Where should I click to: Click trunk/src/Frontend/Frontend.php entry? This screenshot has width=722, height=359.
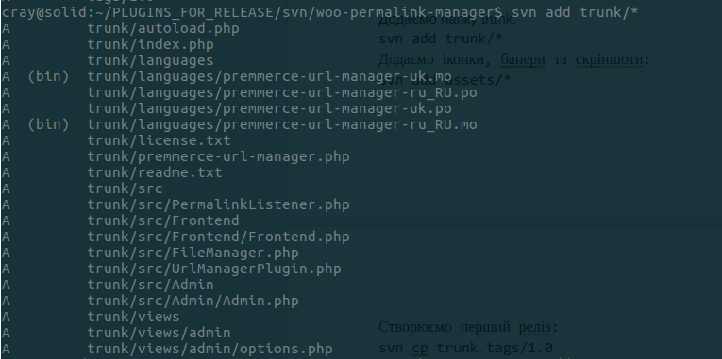pyautogui.click(x=218, y=237)
